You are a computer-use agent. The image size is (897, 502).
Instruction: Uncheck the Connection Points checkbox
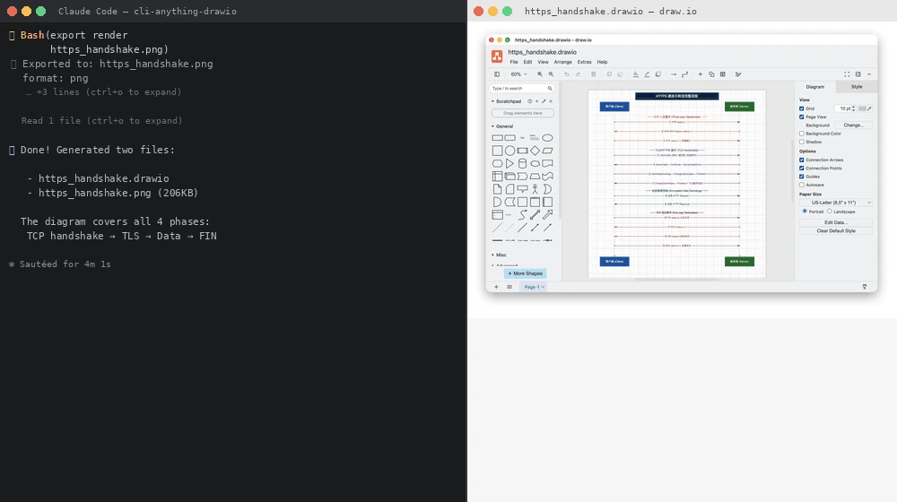tap(801, 169)
